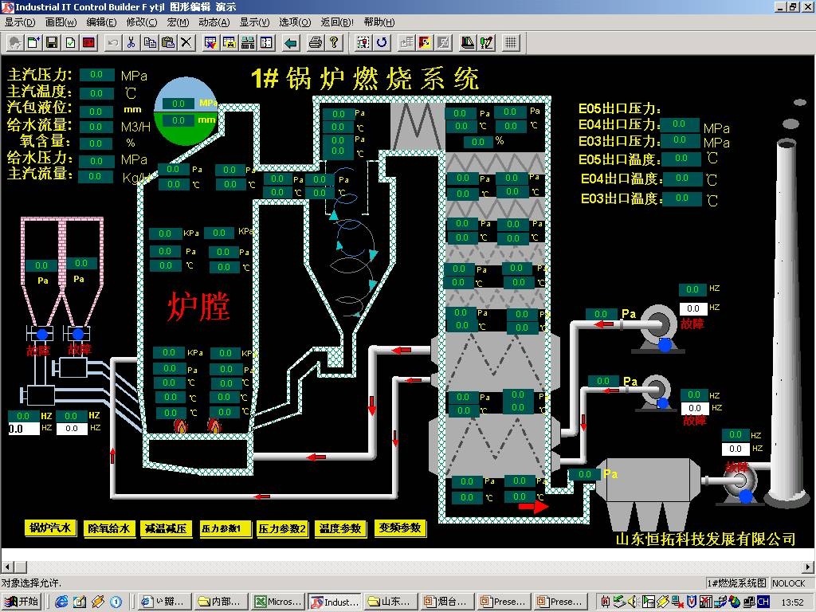This screenshot has height=612, width=816.
Task: Click the Print toolbar icon
Action: tap(316, 42)
